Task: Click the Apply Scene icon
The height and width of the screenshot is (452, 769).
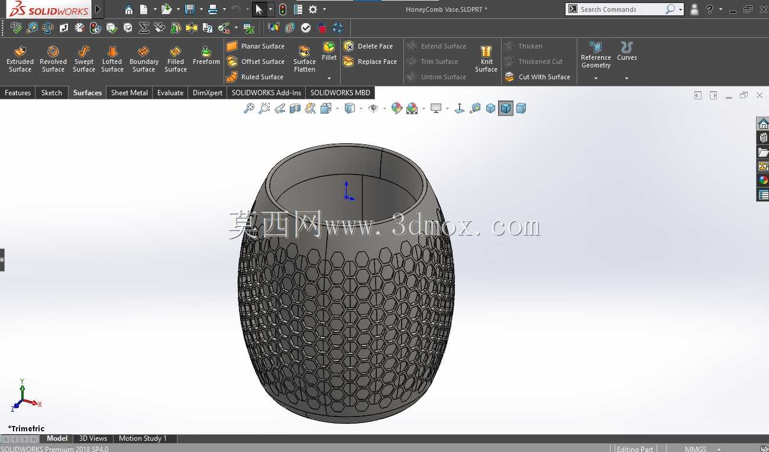Action: [412, 108]
